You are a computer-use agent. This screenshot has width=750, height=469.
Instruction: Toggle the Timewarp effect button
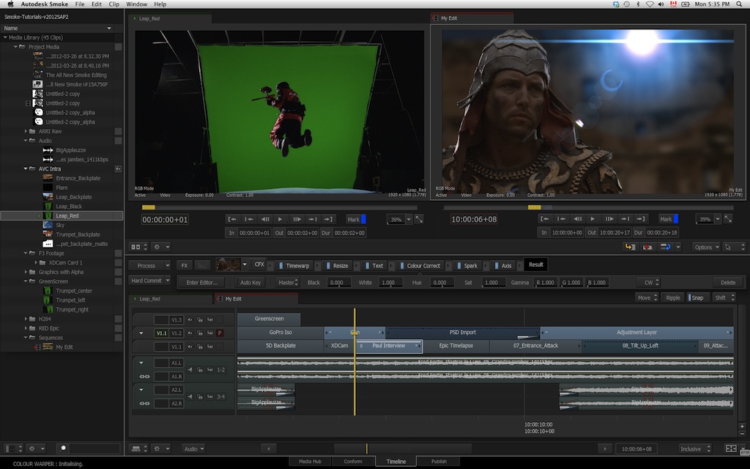click(294, 265)
